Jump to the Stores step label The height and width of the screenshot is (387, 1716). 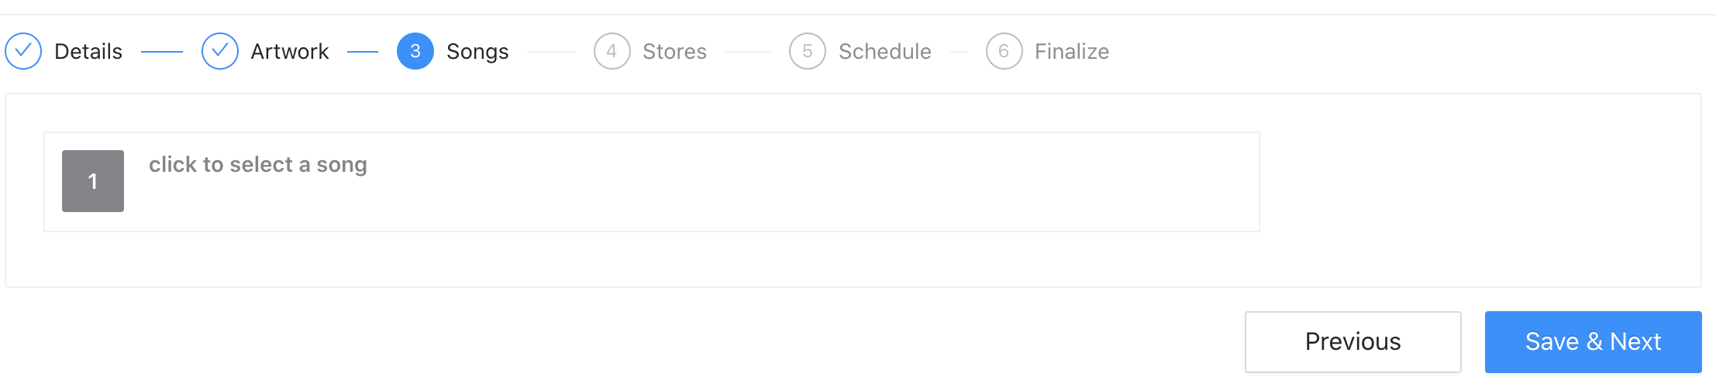tap(674, 51)
